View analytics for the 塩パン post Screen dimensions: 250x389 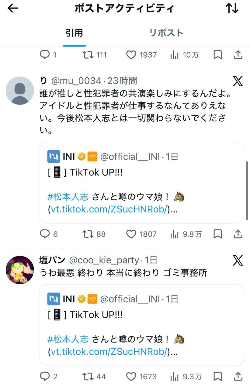tap(175, 377)
